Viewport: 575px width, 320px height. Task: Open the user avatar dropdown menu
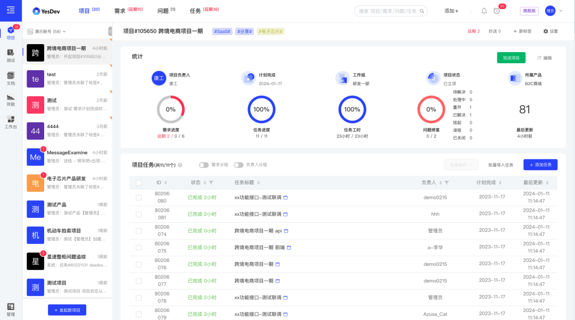point(554,11)
